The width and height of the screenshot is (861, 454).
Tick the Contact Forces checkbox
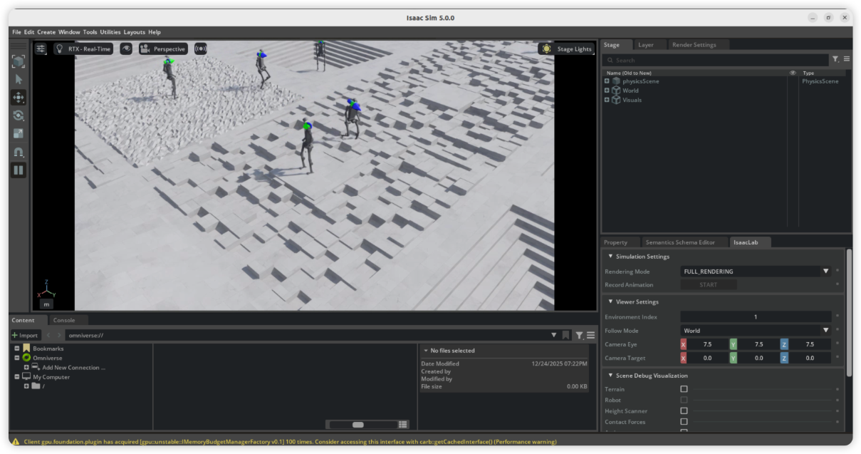(684, 422)
